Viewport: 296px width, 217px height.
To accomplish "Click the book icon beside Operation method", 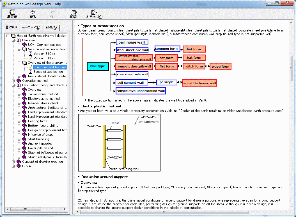I will point(19,81).
